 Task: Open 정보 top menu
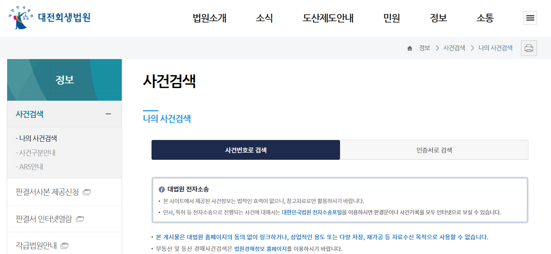coord(438,18)
